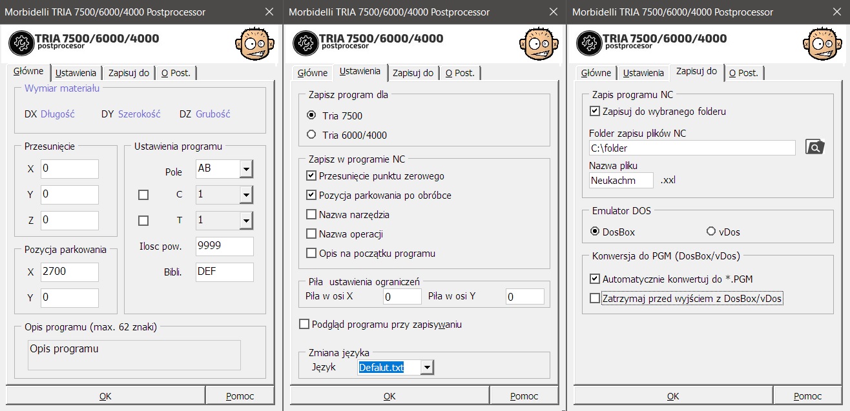850x411 pixels.
Task: Open Pomoc help in middle window
Action: [524, 396]
